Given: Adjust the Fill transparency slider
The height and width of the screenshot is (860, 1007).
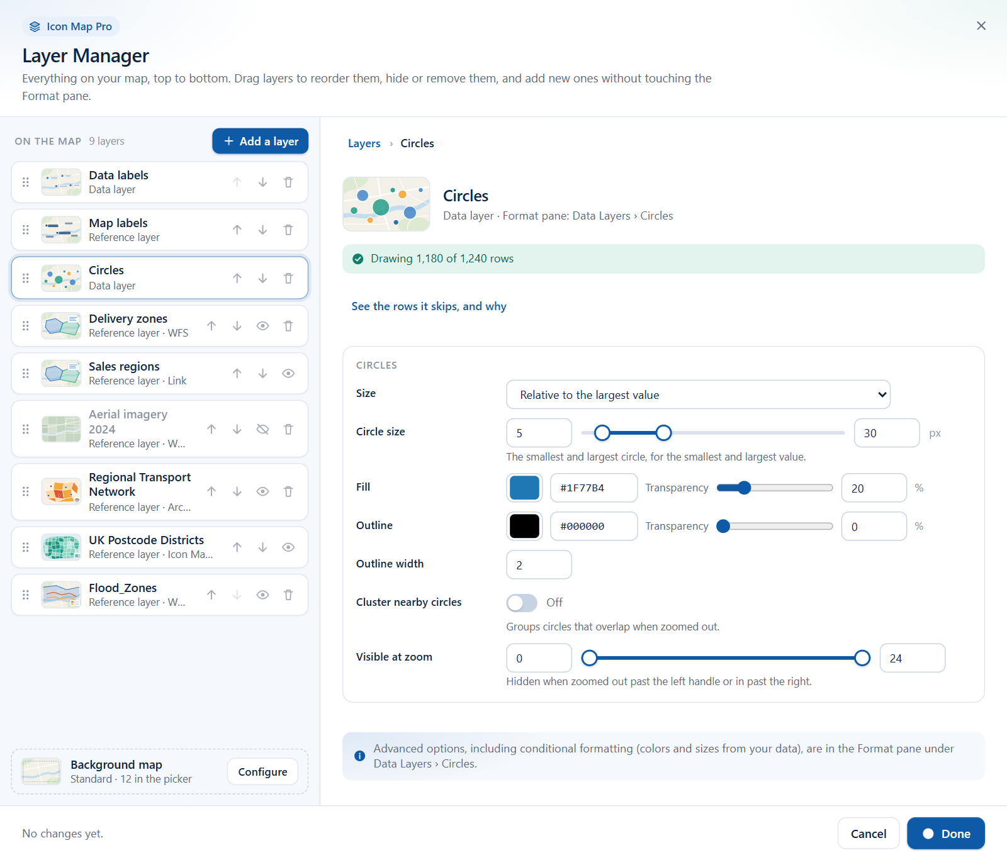Looking at the screenshot, I should pyautogui.click(x=775, y=488).
